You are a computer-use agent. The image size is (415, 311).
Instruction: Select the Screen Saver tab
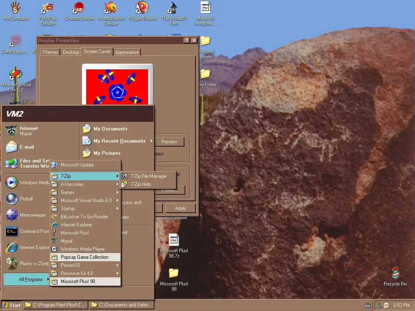pyautogui.click(x=97, y=51)
